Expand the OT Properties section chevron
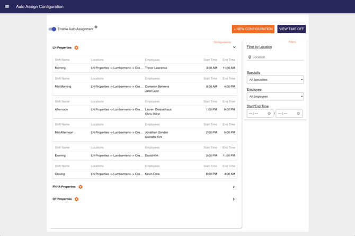This screenshot has width=355, height=236. pos(234,199)
